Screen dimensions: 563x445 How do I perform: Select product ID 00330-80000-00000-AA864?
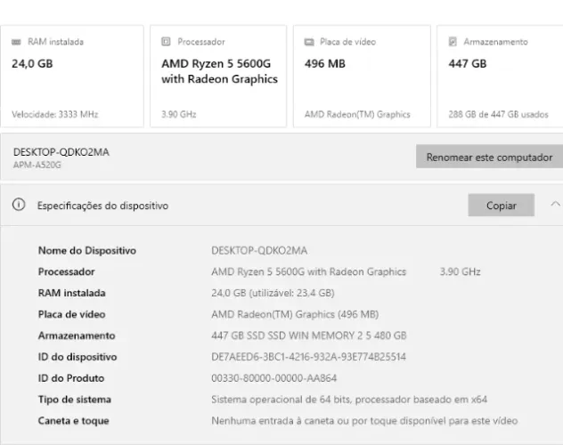coord(274,378)
